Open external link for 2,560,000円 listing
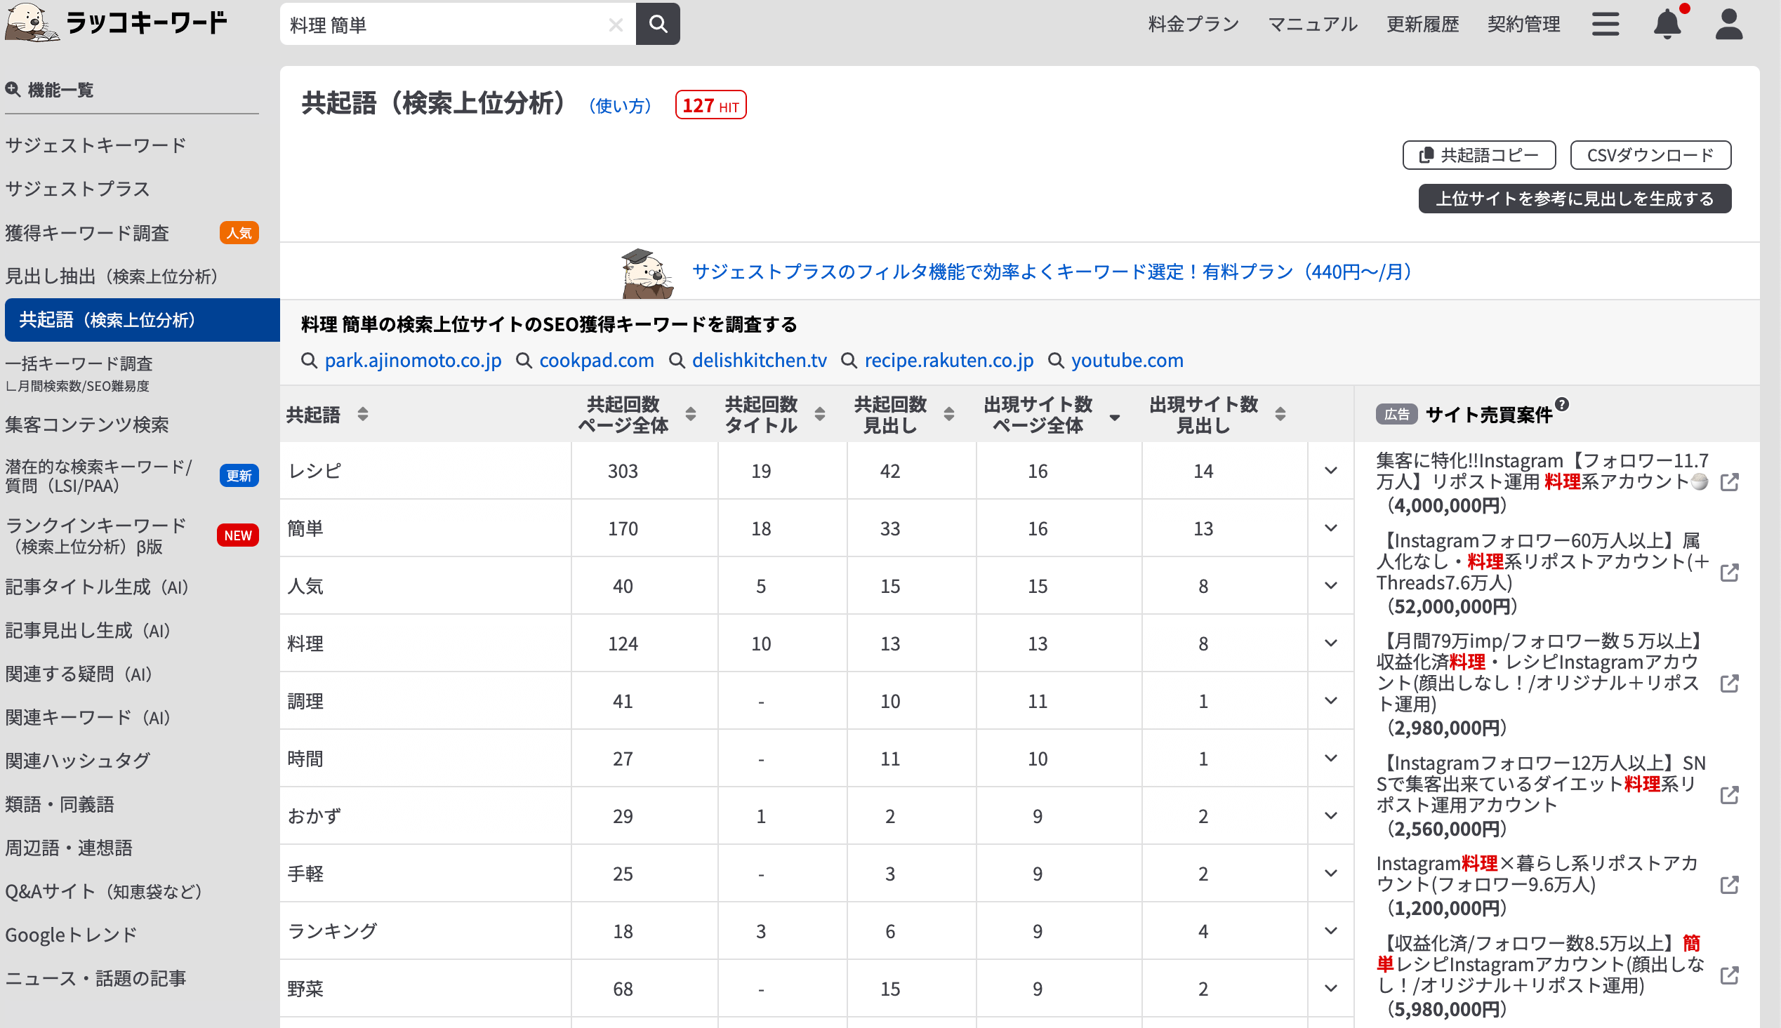The width and height of the screenshot is (1781, 1028). tap(1729, 795)
